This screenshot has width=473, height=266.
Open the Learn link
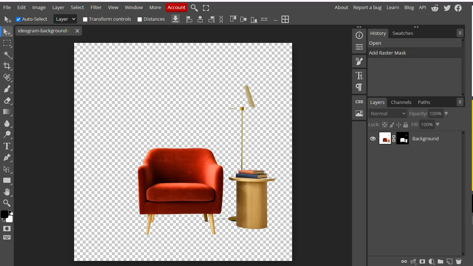393,7
